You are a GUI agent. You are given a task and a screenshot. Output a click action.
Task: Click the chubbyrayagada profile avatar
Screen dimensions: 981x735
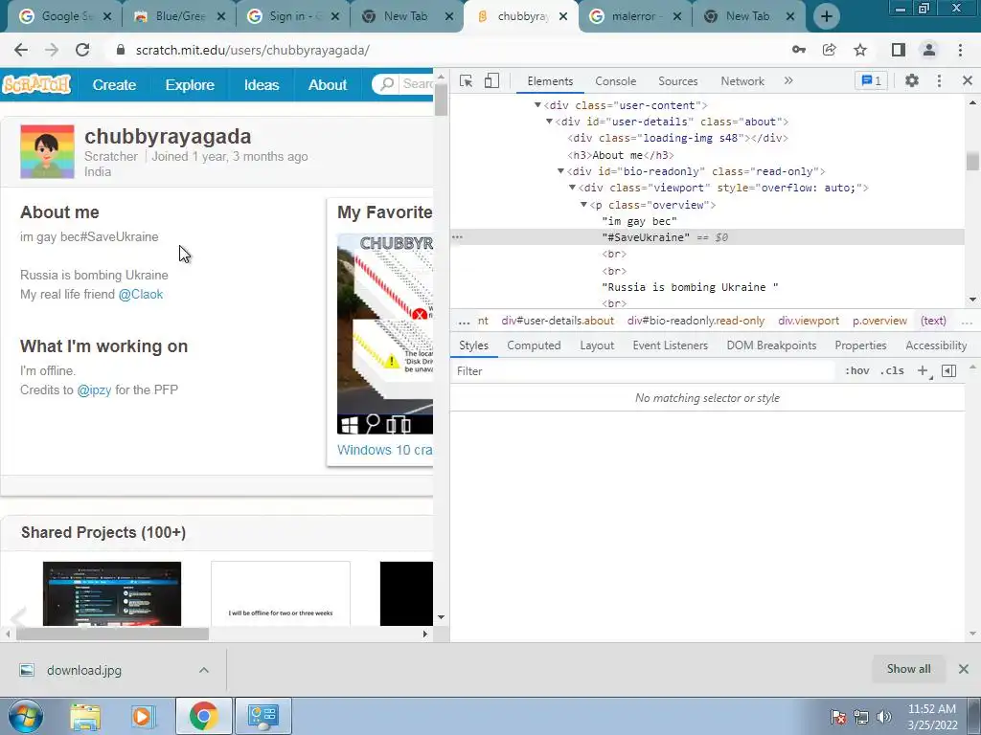(47, 151)
